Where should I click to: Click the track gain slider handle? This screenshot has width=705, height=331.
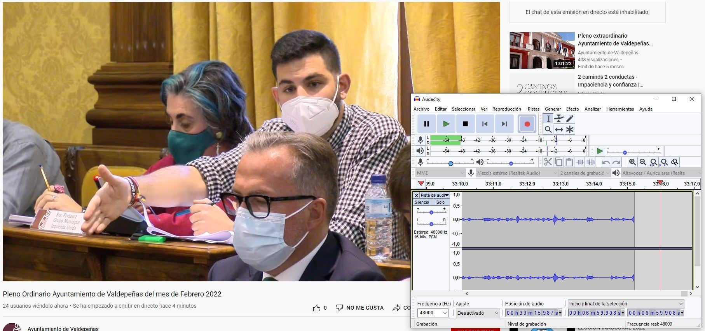tap(431, 212)
